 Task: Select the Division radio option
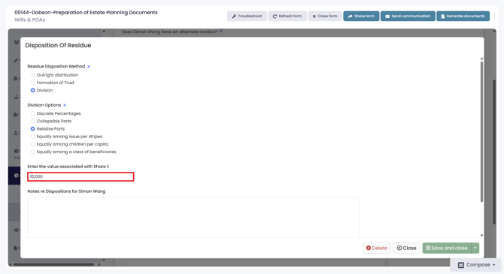tap(33, 90)
